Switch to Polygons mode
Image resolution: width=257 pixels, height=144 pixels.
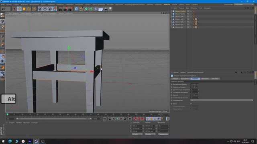tap(2, 45)
